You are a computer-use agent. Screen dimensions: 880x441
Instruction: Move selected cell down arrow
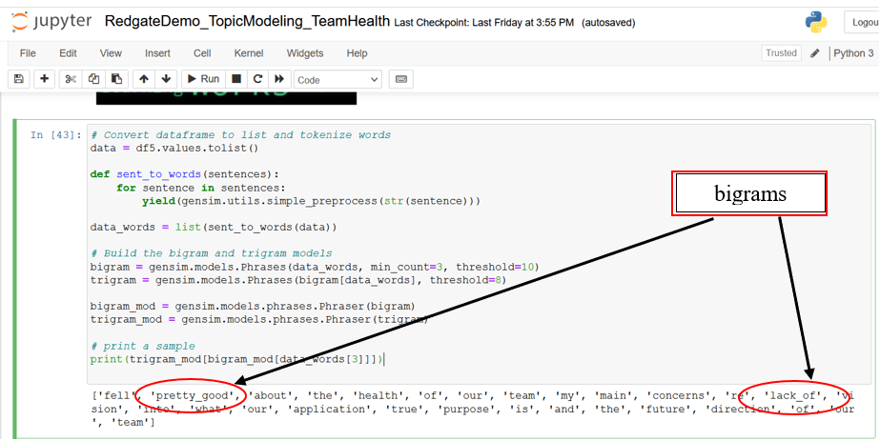pos(166,79)
